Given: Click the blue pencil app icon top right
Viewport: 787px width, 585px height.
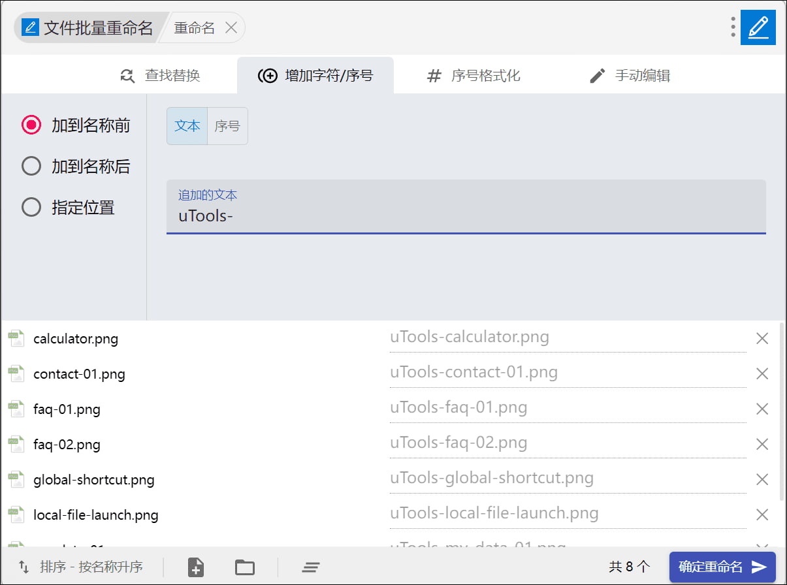Looking at the screenshot, I should 758,27.
